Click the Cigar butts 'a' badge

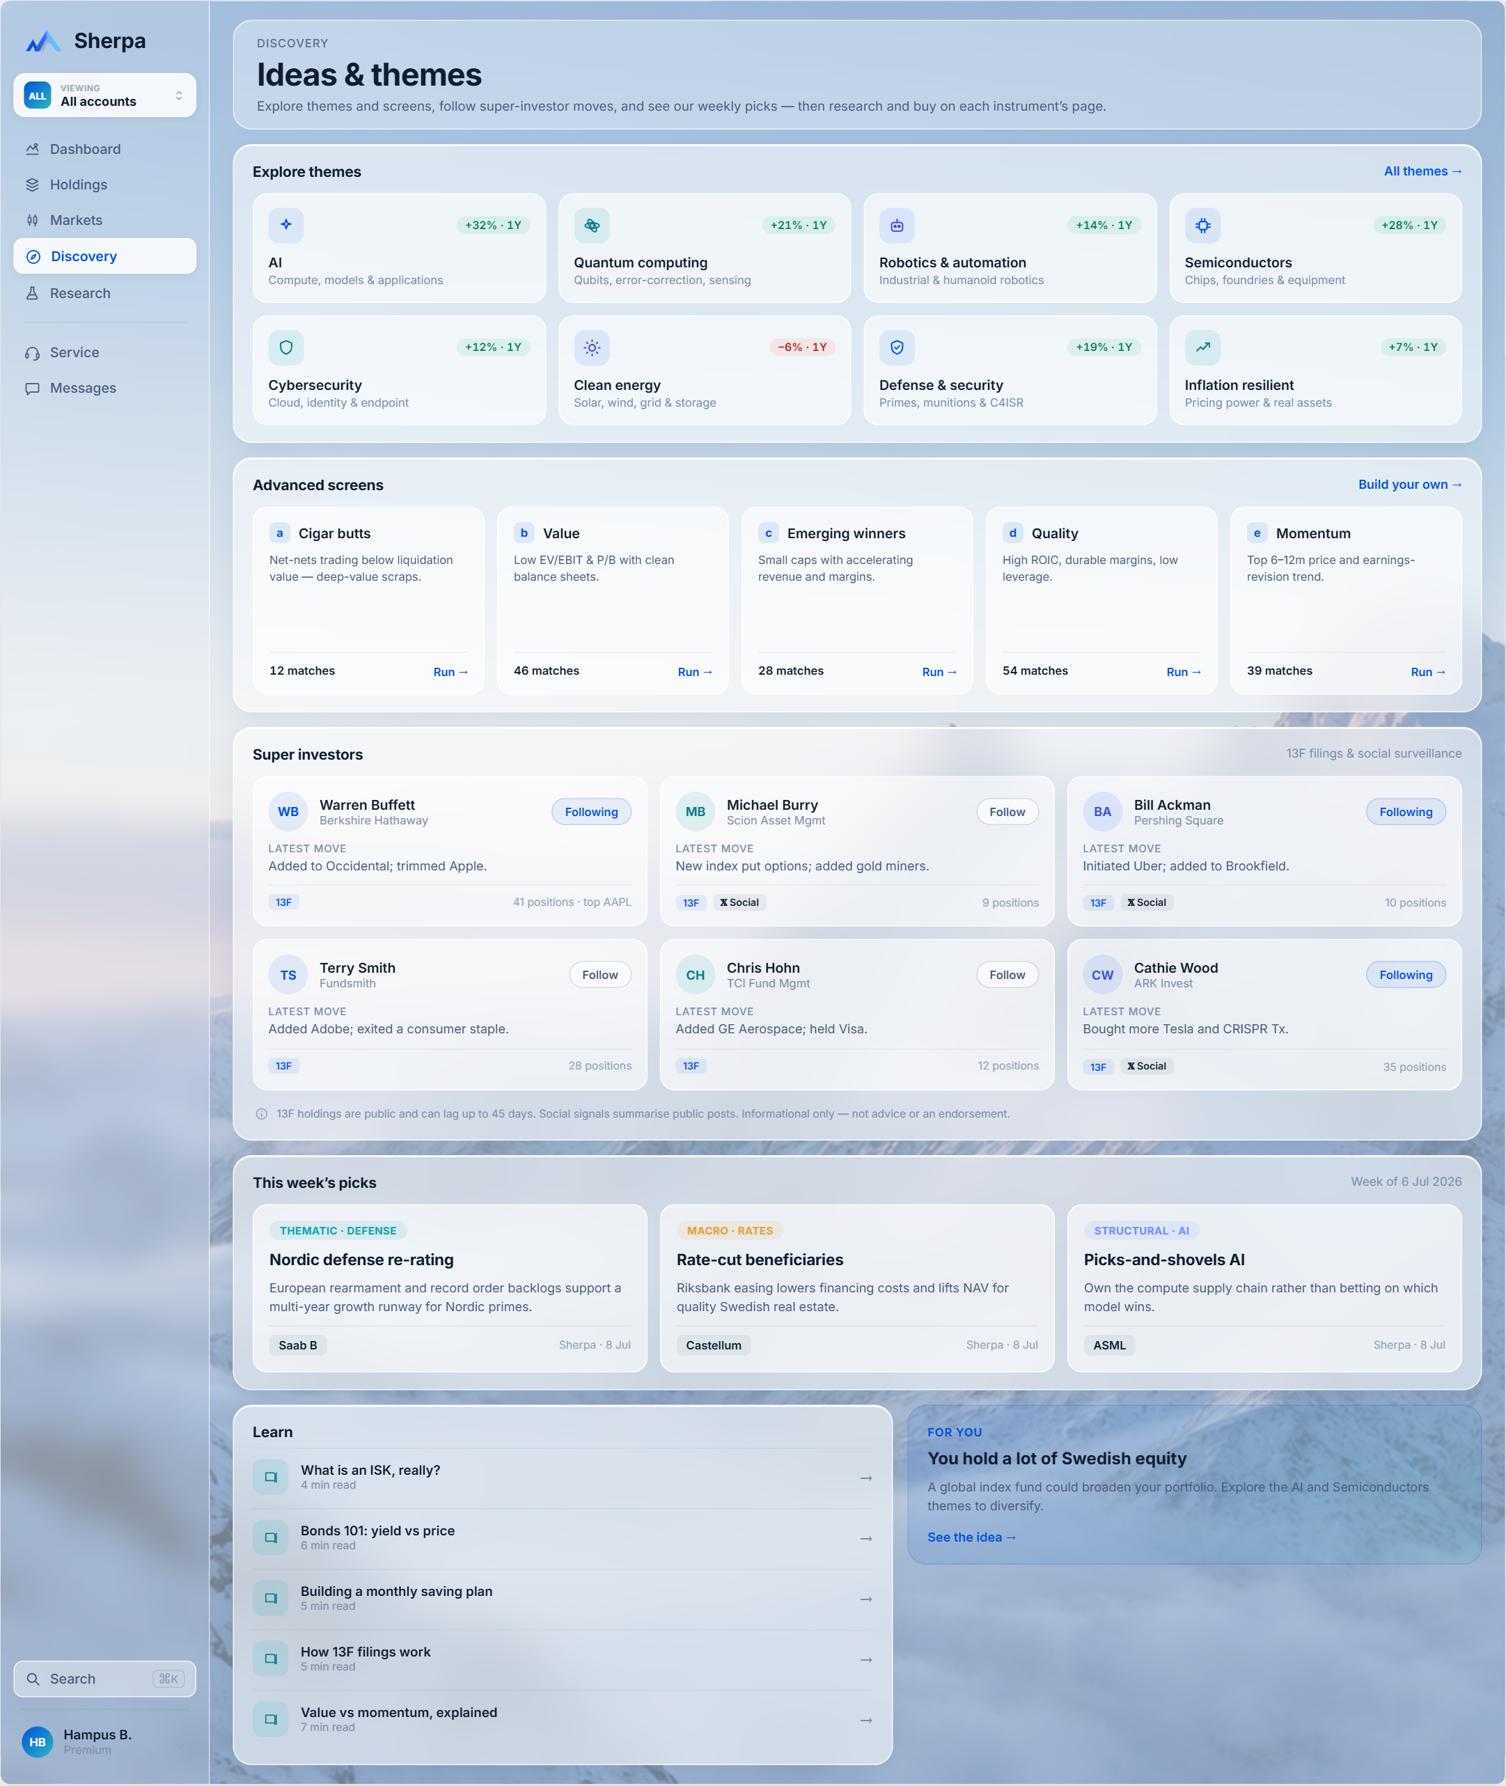point(279,533)
